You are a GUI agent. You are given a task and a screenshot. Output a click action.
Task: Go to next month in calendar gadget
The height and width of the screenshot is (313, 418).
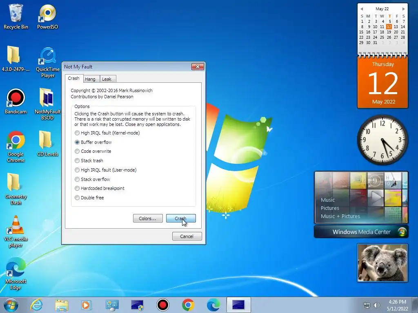coord(404,9)
